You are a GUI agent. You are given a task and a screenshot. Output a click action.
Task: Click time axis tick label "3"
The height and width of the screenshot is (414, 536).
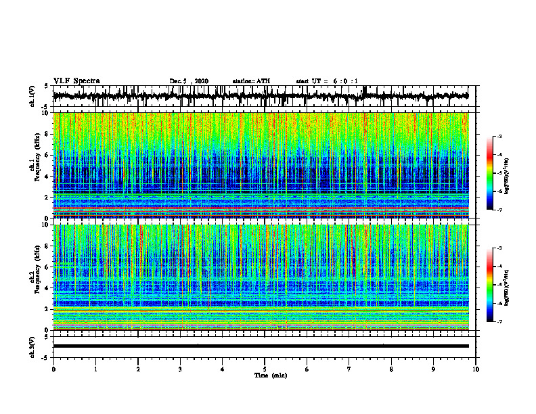pyautogui.click(x=180, y=369)
